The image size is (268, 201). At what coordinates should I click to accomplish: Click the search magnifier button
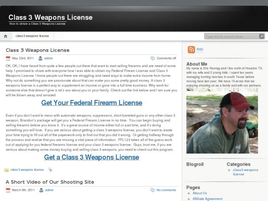coord(261,36)
